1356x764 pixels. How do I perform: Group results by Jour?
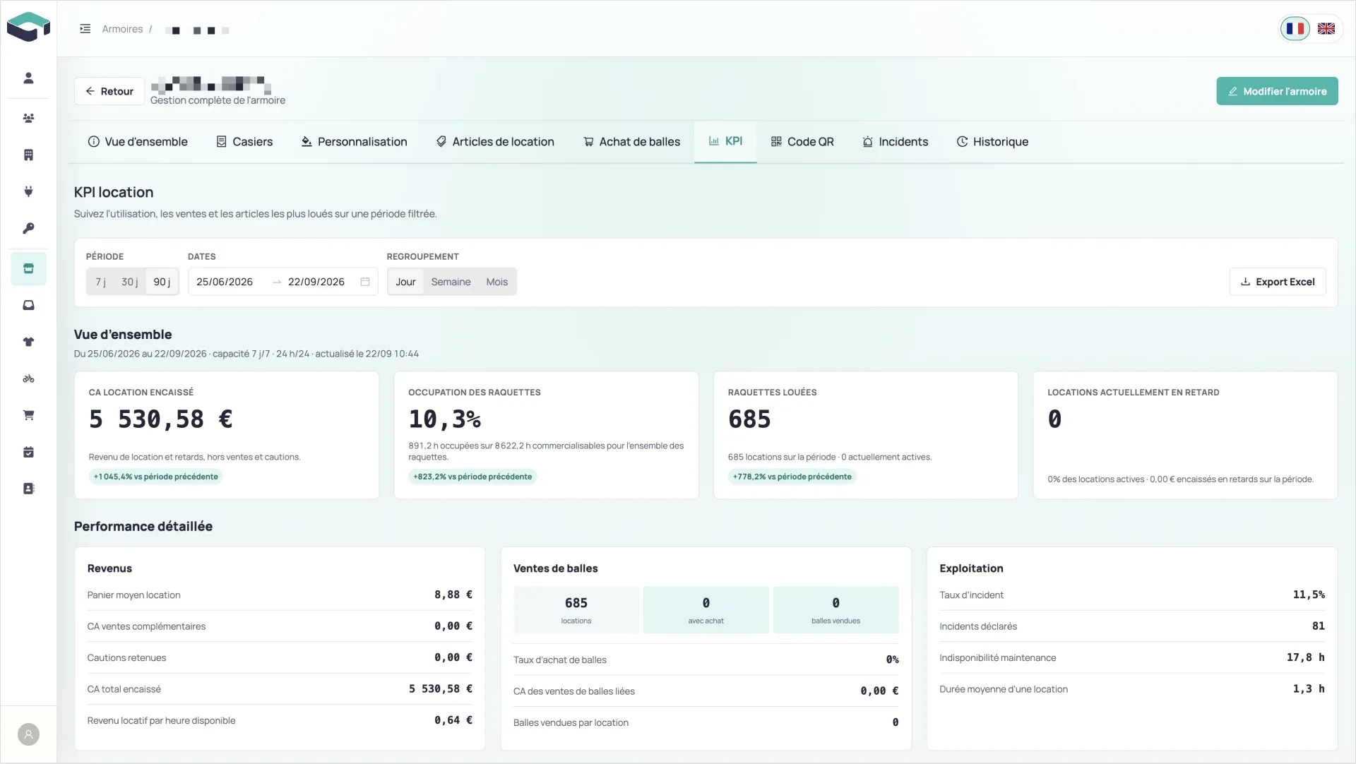tap(405, 282)
